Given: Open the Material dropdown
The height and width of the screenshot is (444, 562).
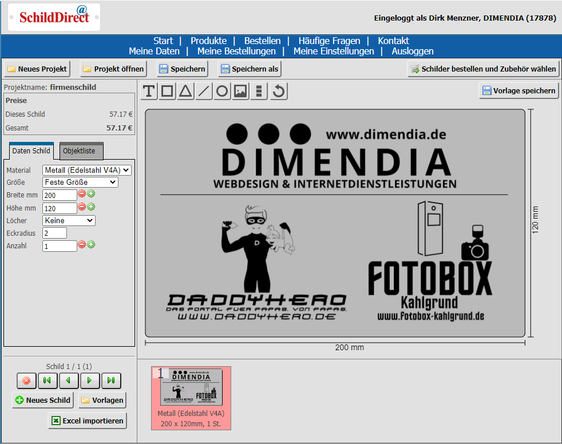Looking at the screenshot, I should (87, 170).
